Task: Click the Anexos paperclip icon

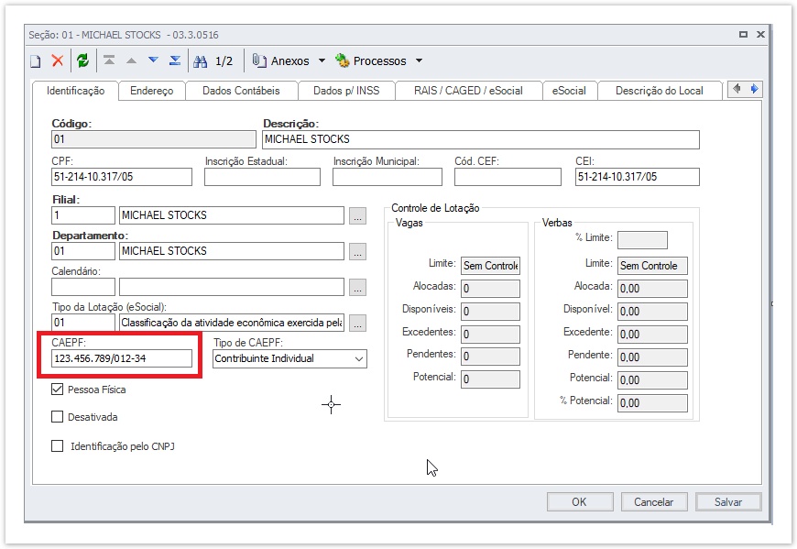Action: point(259,60)
